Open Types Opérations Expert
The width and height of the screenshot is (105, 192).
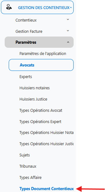click(x=40, y=122)
